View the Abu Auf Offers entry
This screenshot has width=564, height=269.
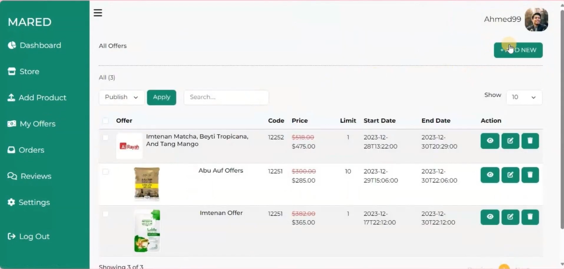(490, 175)
